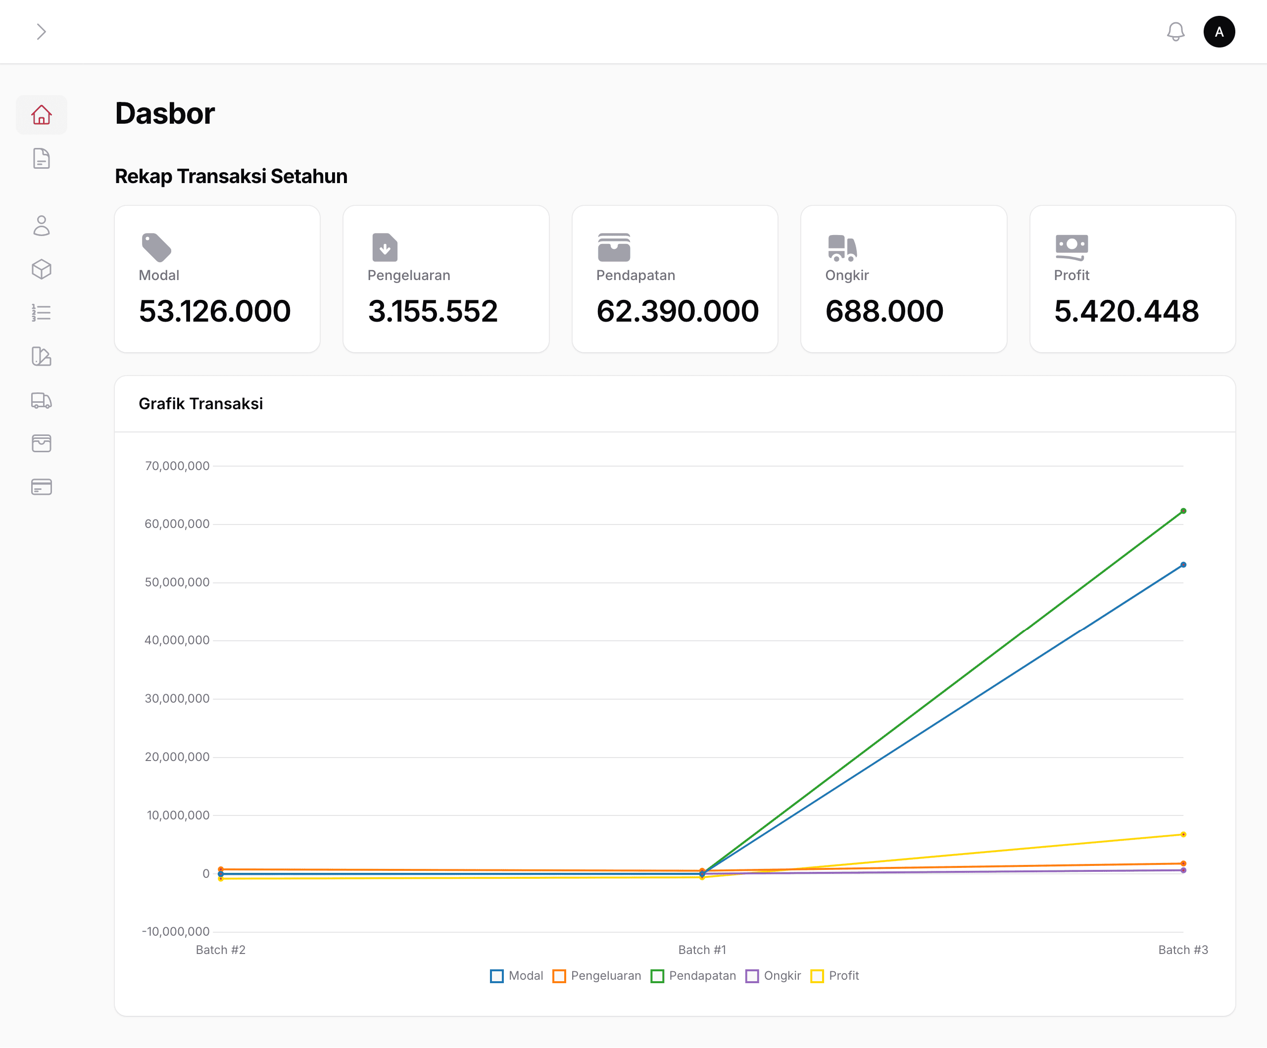Open the document icon in sidebar
This screenshot has width=1267, height=1048.
[x=41, y=159]
